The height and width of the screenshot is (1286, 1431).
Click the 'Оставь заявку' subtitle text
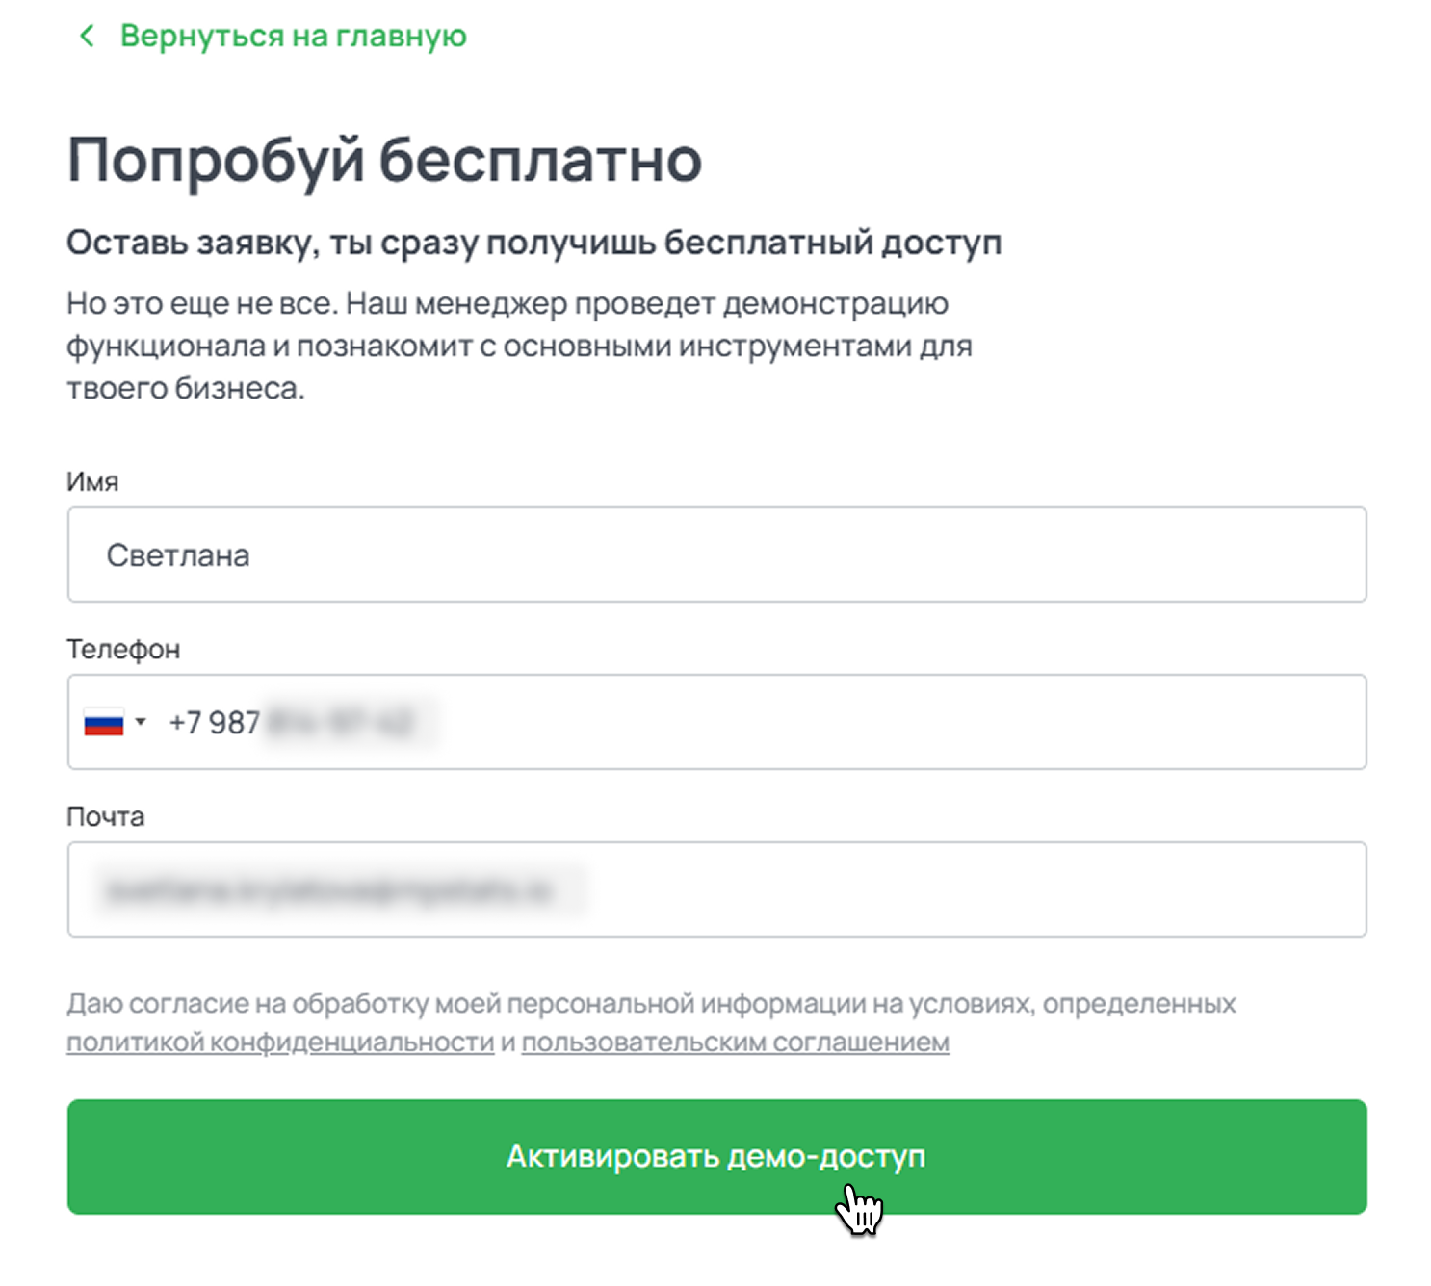[534, 243]
